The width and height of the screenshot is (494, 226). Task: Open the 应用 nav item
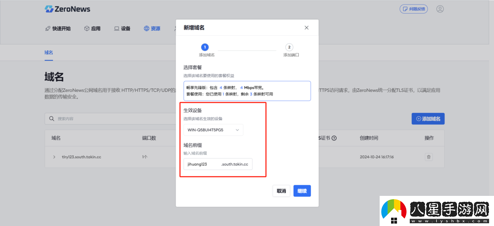[92, 28]
